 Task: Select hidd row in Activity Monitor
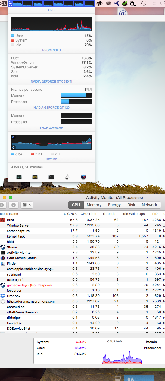point(82,242)
